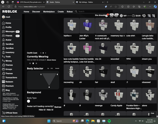The image size is (158, 124).
Task: Select the Idyllac shirt thumbnail
Action: tap(71, 26)
